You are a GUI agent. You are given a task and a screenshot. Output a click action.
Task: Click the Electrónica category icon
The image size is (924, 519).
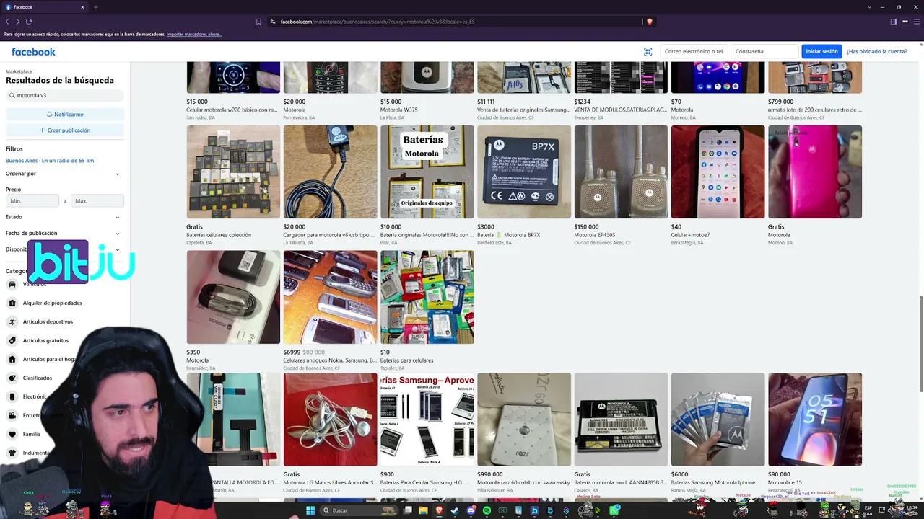[x=12, y=396]
